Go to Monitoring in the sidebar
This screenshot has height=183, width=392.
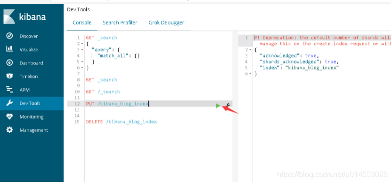tap(32, 117)
